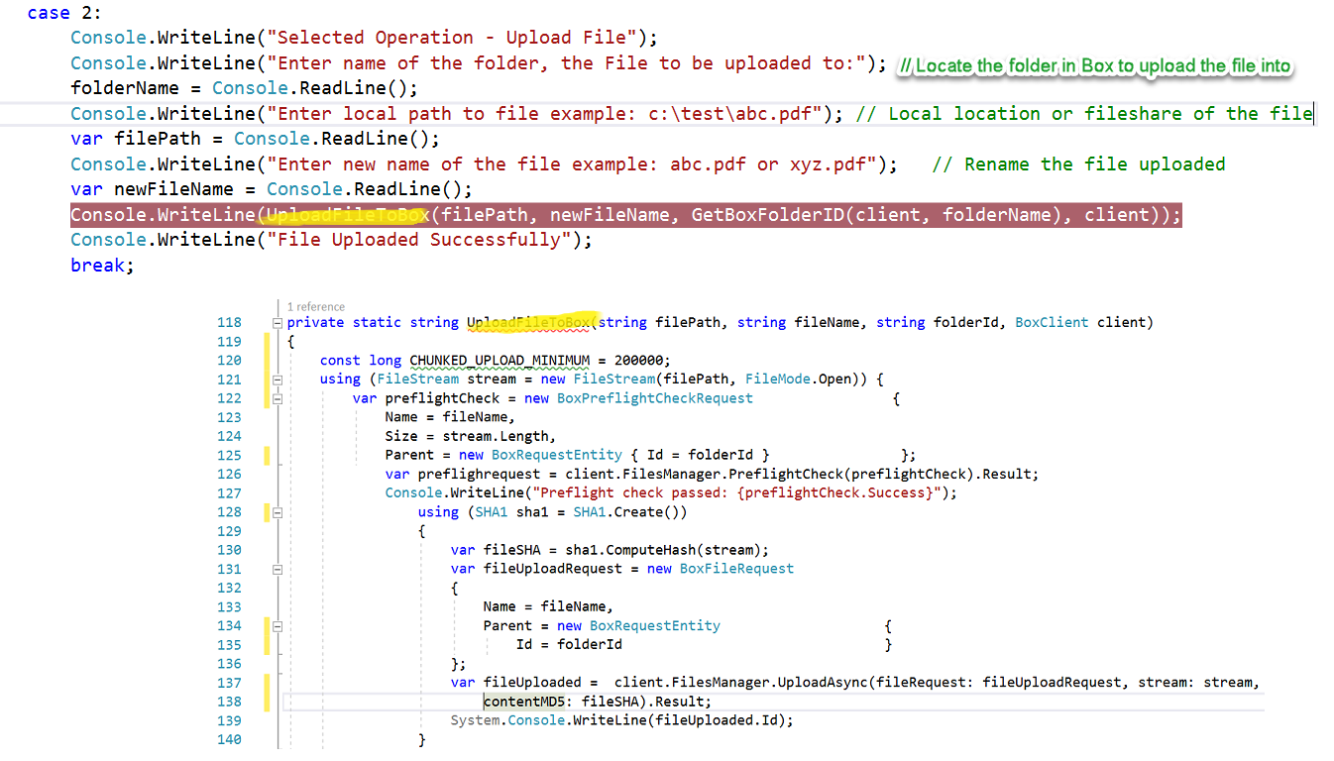Collapse the using SHA1 block
The height and width of the screenshot is (761, 1334).
coord(278,513)
